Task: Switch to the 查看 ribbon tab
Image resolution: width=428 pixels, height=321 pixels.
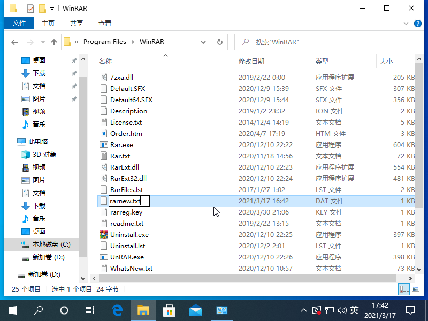Action: click(104, 23)
